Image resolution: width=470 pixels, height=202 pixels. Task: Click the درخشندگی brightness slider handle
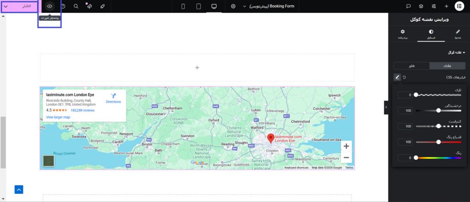pyautogui.click(x=438, y=110)
